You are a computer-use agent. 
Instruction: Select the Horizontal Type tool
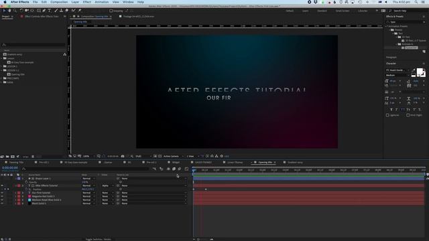(x=50, y=11)
